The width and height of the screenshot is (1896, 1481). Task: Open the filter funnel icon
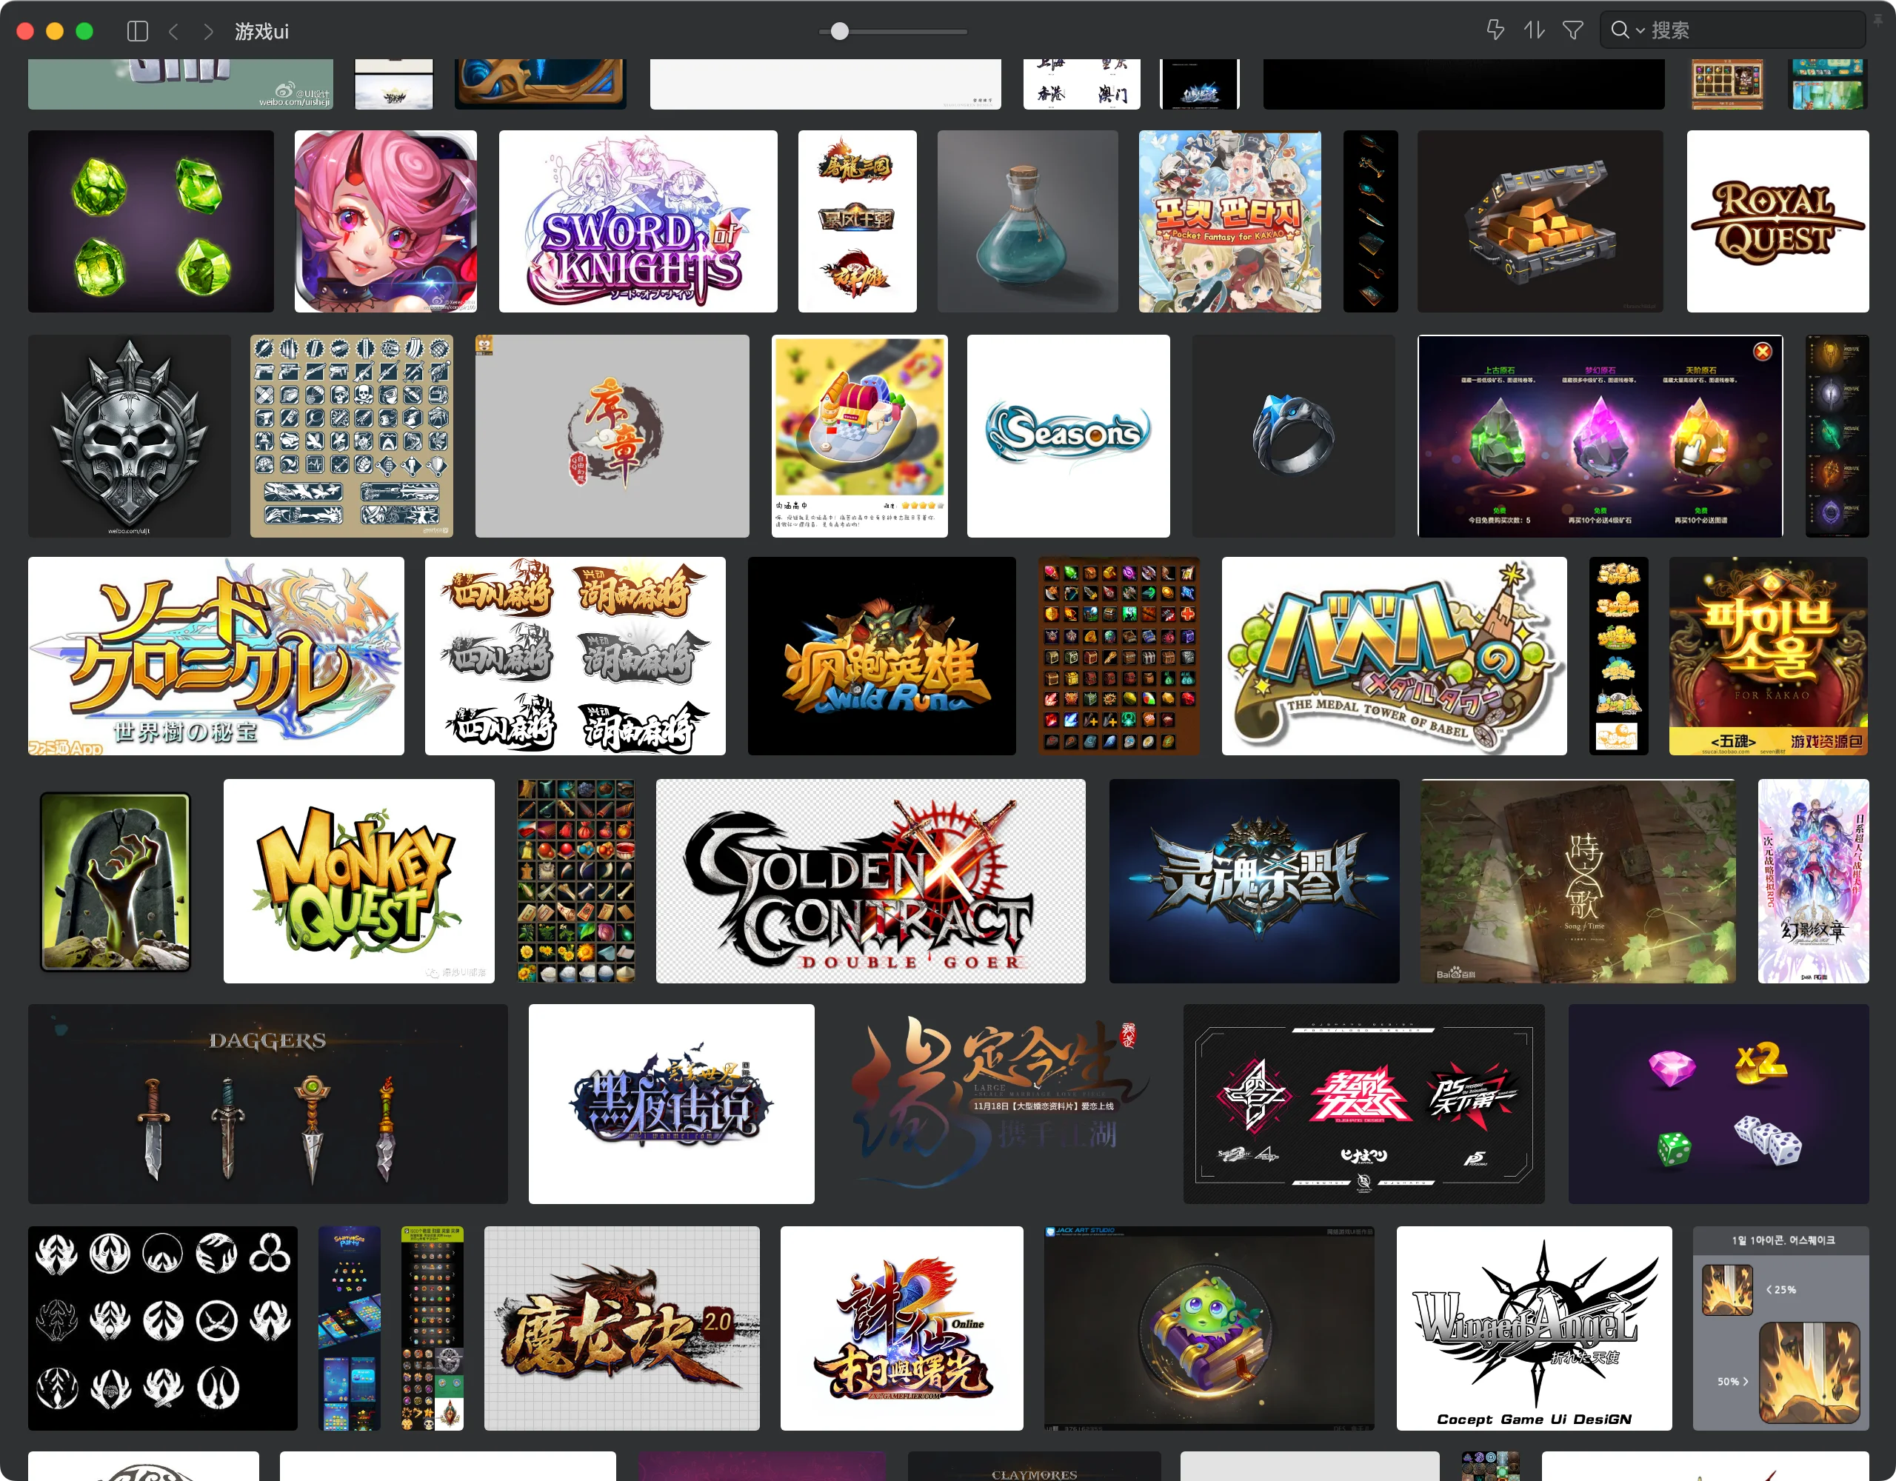(x=1572, y=30)
